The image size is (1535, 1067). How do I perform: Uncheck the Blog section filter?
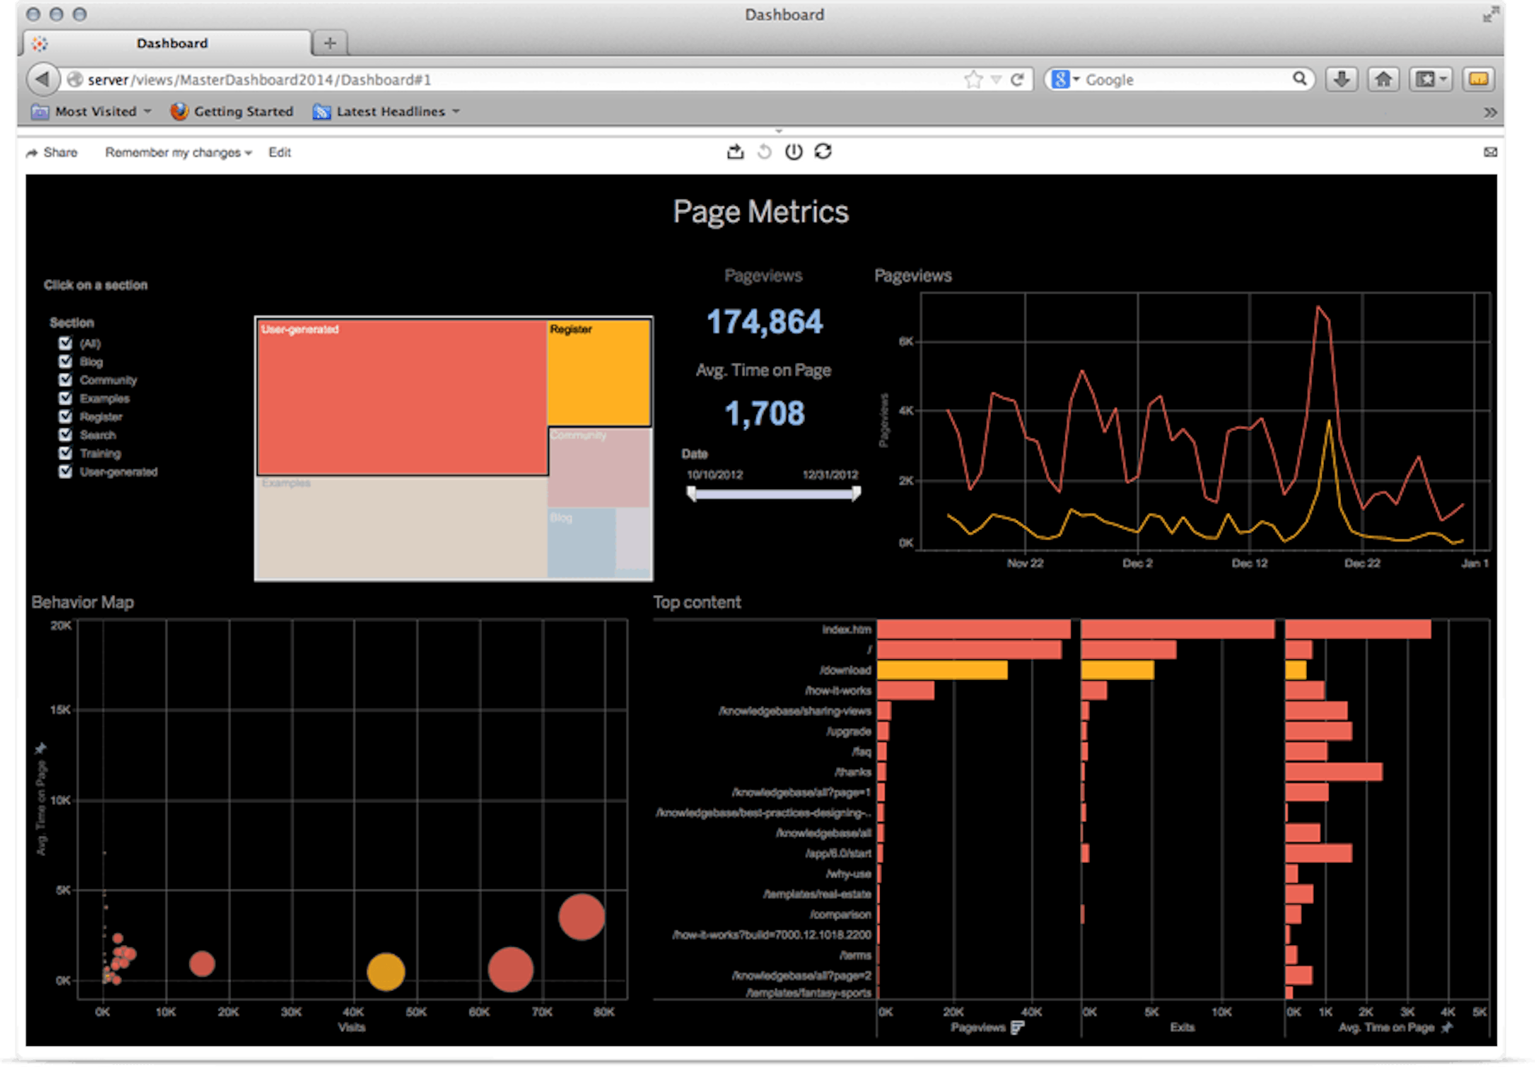(65, 362)
